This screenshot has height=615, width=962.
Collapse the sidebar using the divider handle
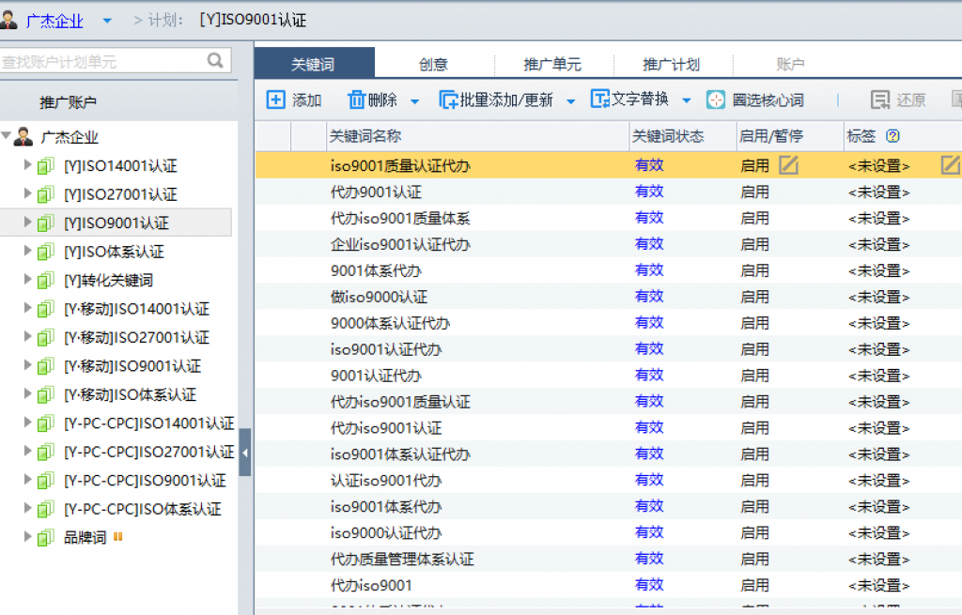245,453
